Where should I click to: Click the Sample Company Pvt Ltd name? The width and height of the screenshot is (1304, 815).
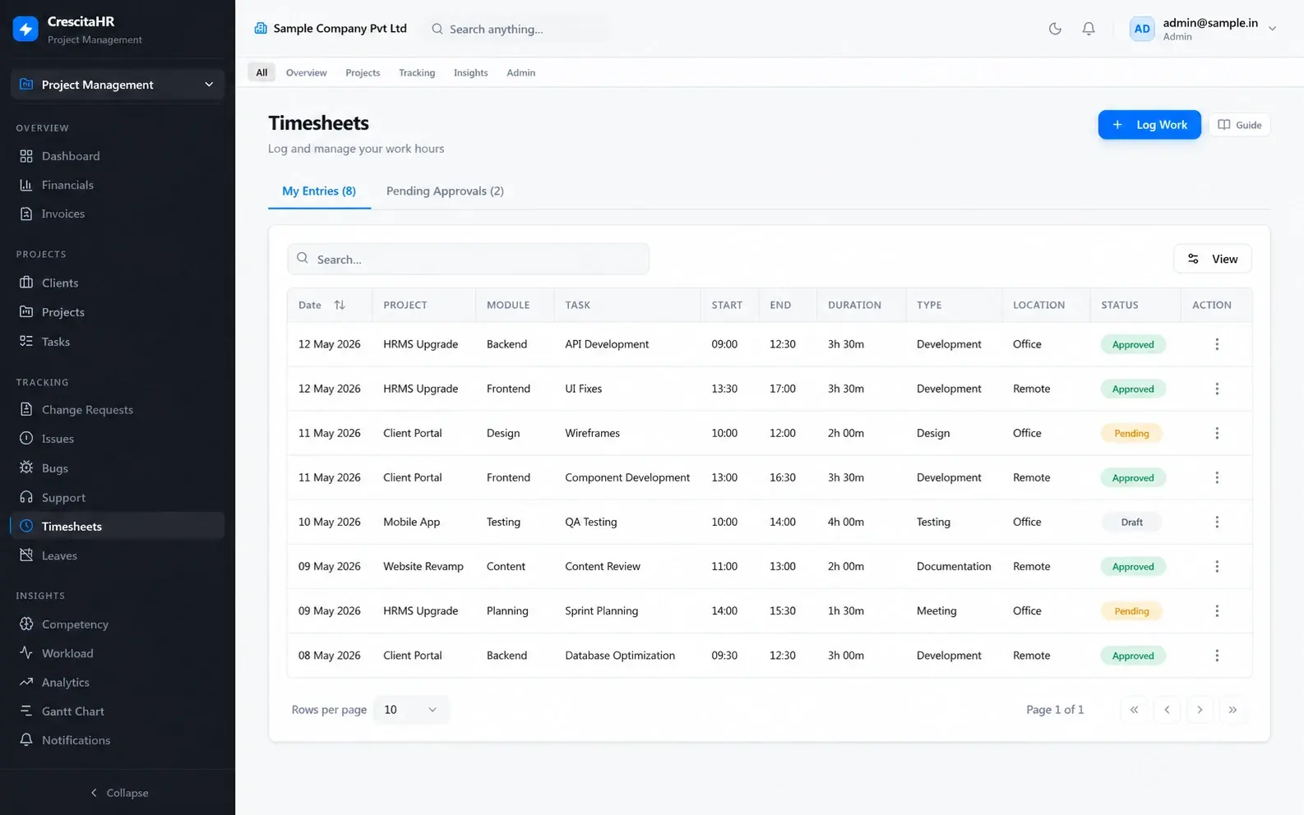point(340,29)
